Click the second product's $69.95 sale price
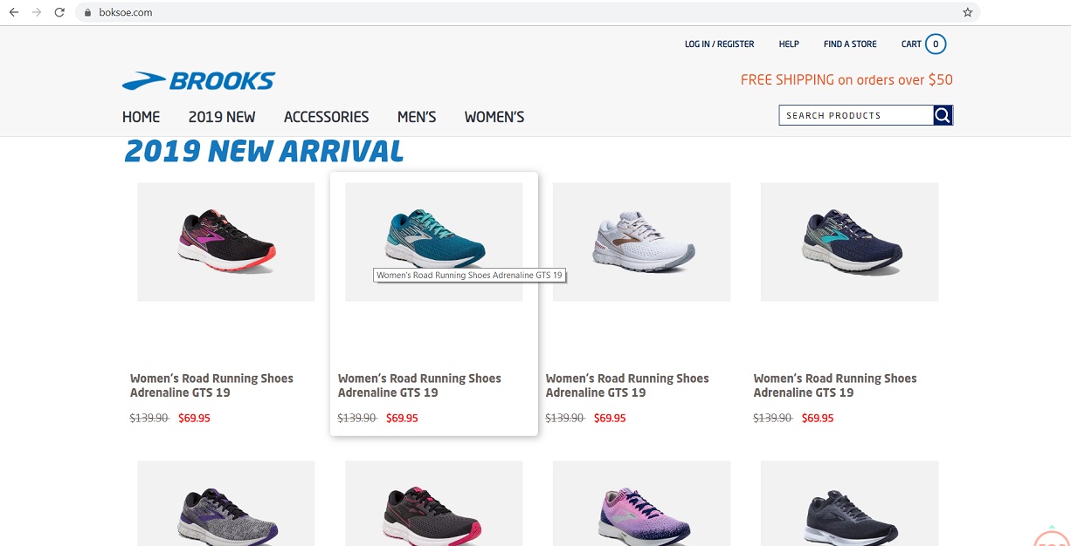This screenshot has width=1071, height=546. 402,419
